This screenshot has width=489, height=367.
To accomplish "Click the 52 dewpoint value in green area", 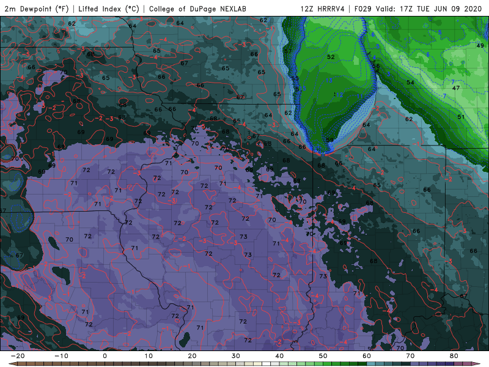I will [331, 57].
